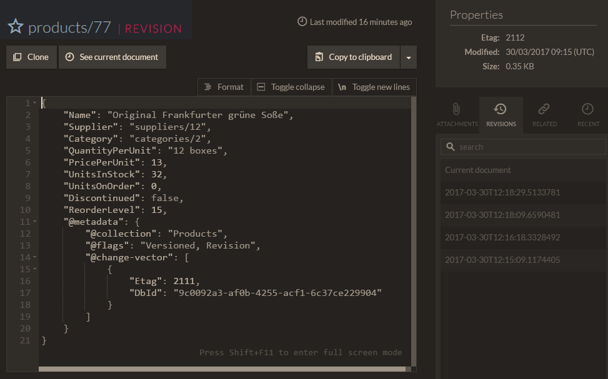The width and height of the screenshot is (608, 379).
Task: Switch to the Attachments tab
Action: 457,115
